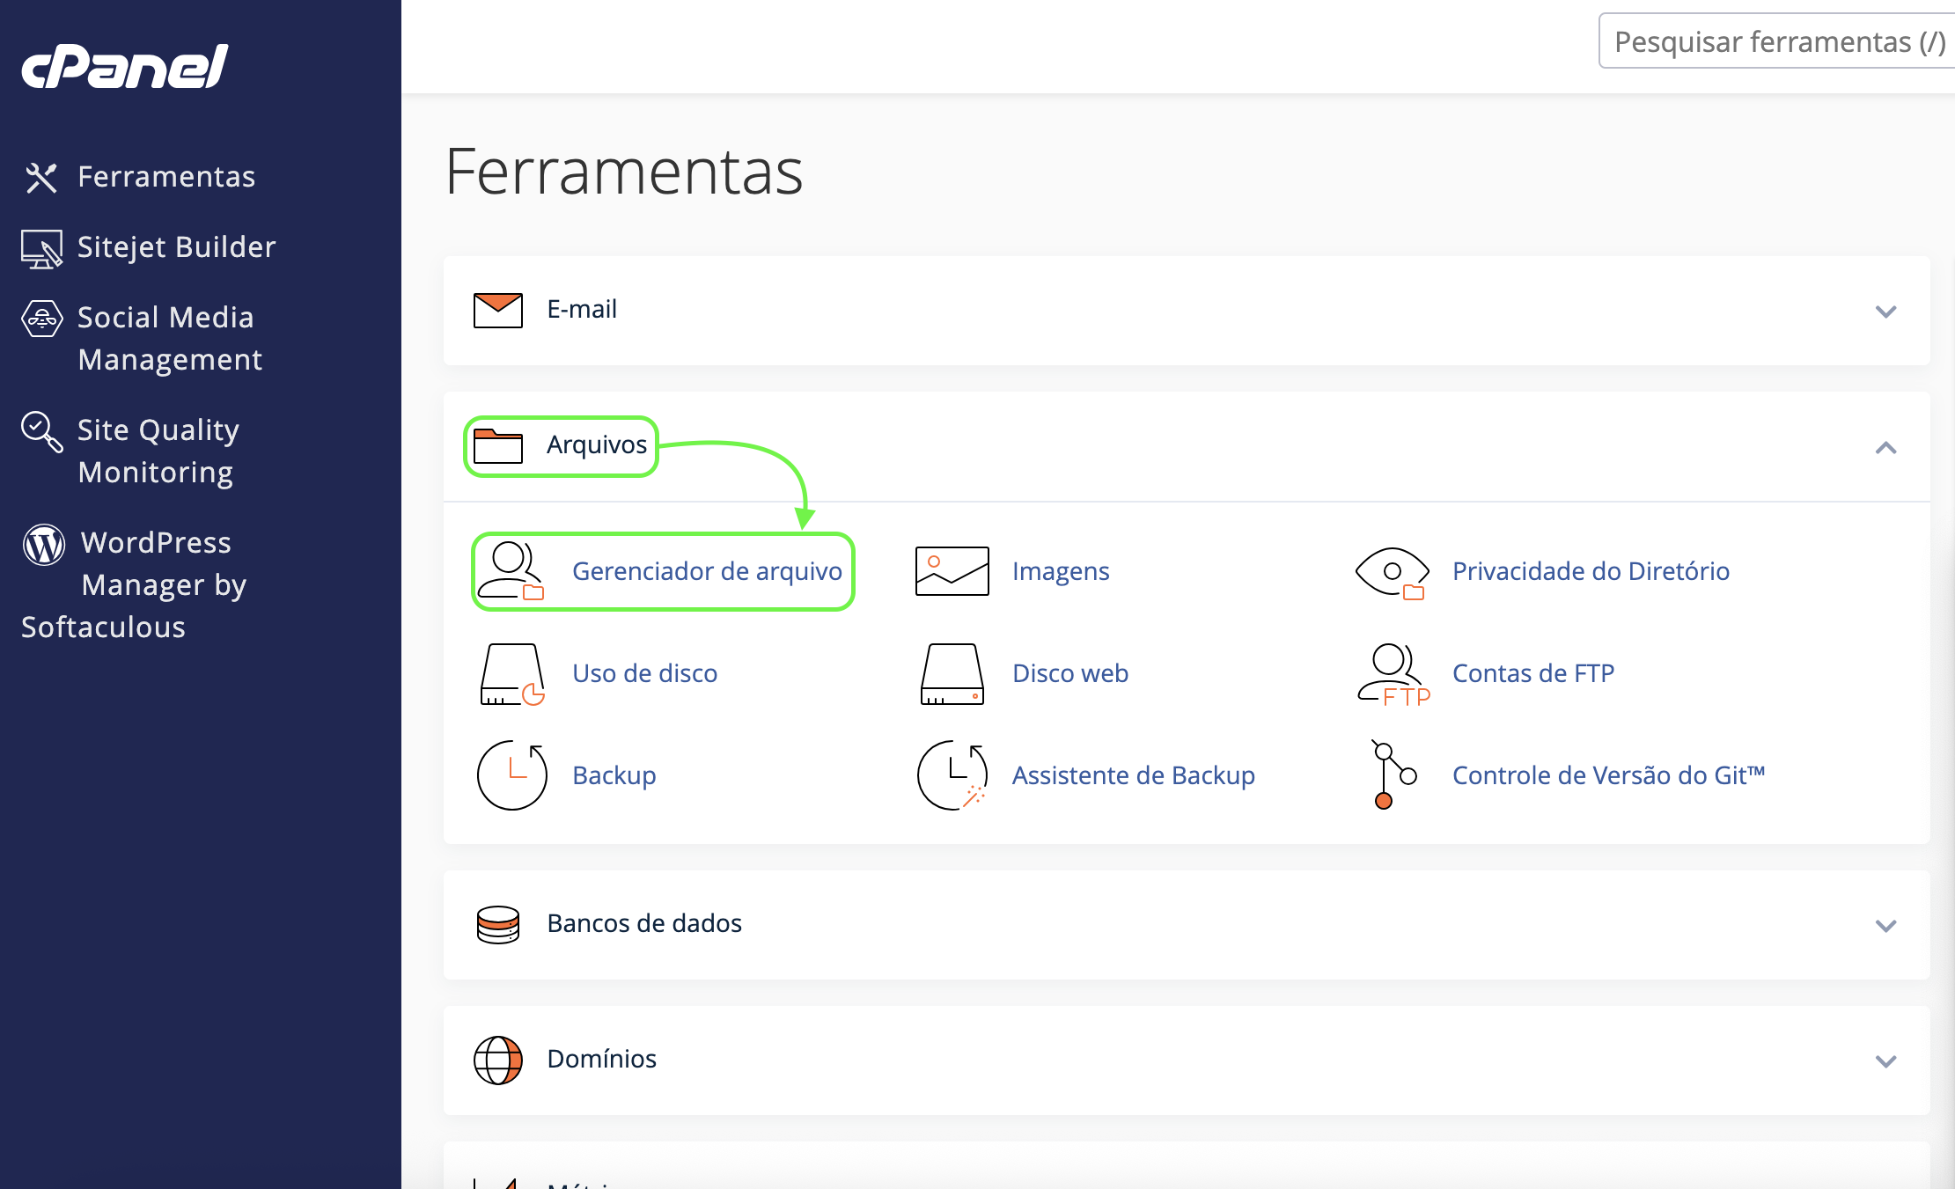Screen dimensions: 1955x1189
Task: Click the Bancos de dados database icon
Action: pyautogui.click(x=498, y=924)
